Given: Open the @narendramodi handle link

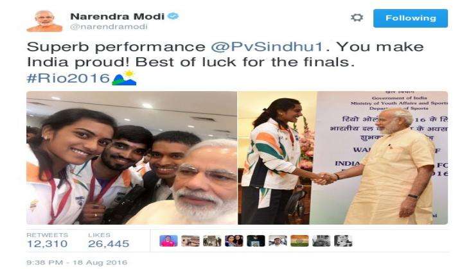Looking at the screenshot, I should tap(109, 26).
